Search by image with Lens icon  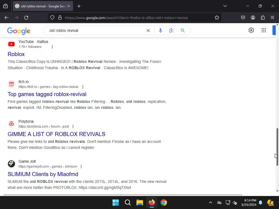(171, 30)
